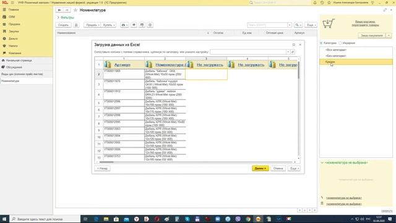
Task: Select the highlighted Крепеж category
Action: pos(356,62)
